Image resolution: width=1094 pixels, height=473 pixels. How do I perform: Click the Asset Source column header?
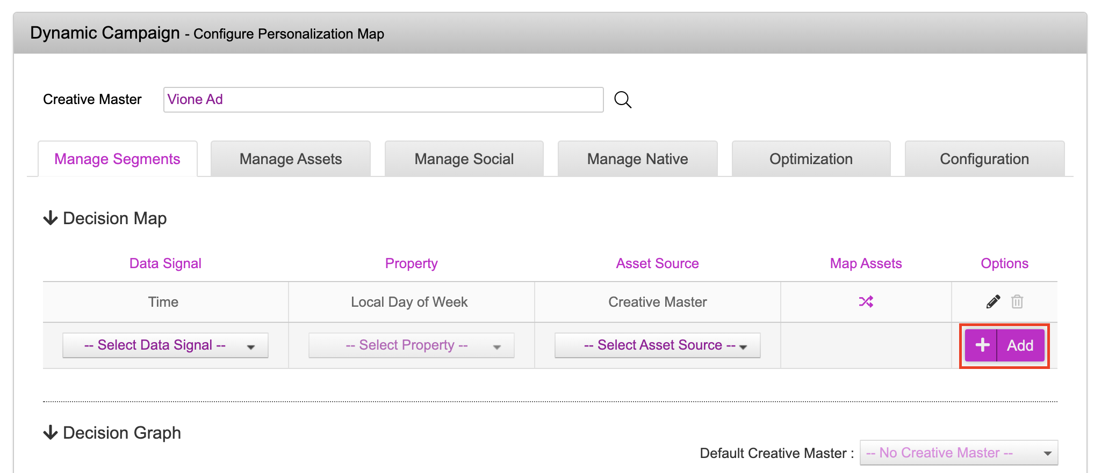657,263
